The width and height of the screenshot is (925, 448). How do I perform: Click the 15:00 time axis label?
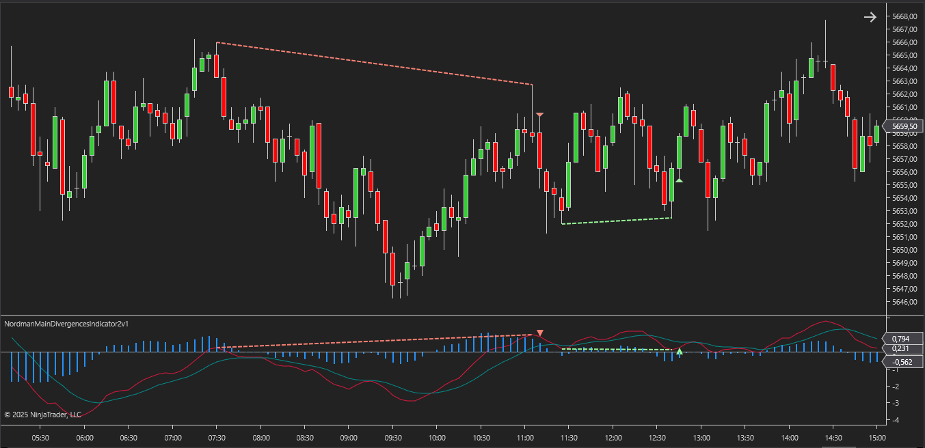877,438
